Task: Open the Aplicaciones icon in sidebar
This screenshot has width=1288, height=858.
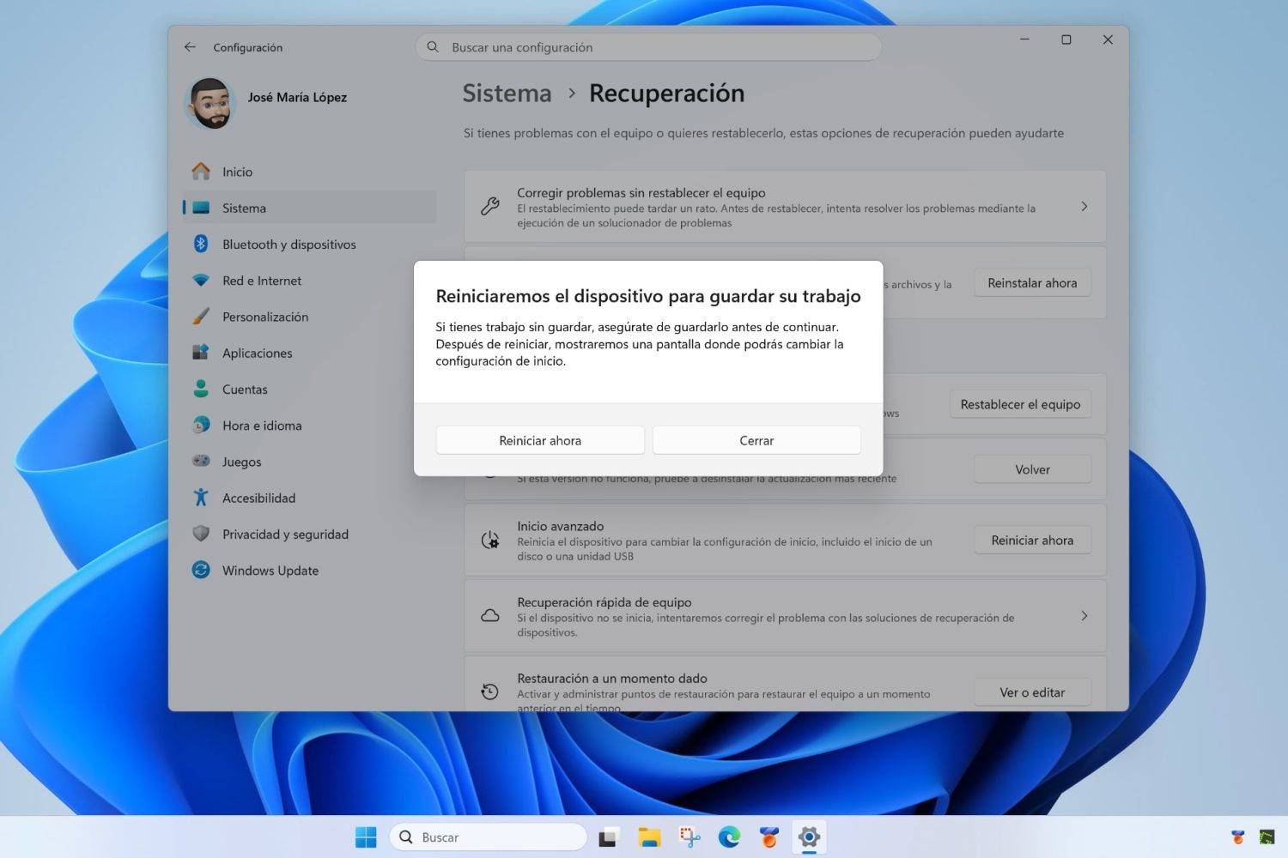Action: [201, 353]
